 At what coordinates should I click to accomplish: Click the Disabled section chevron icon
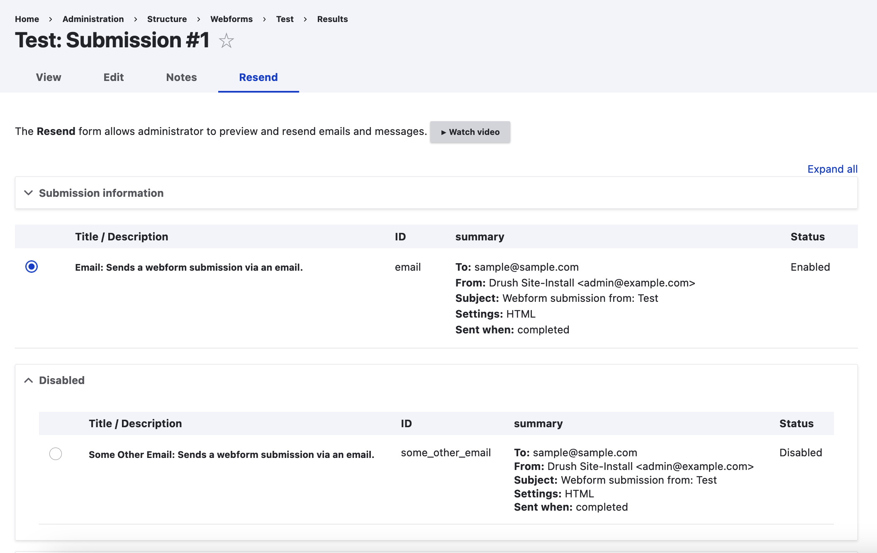pyautogui.click(x=28, y=380)
